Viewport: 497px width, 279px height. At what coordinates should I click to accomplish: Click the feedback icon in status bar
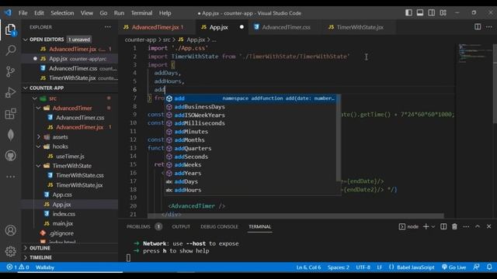476,267
